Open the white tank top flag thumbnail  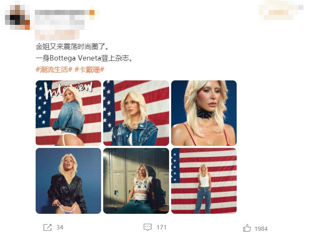pyautogui.click(x=204, y=181)
